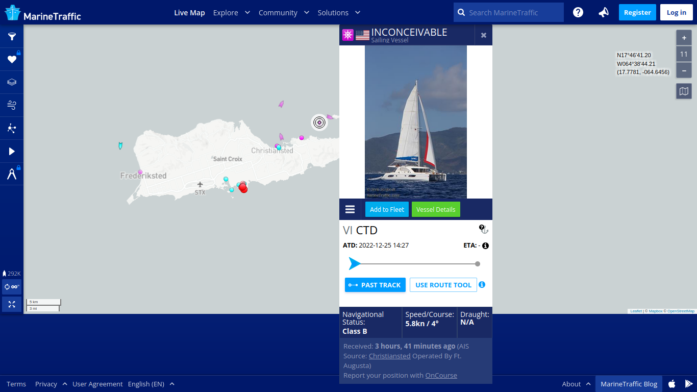This screenshot has width=697, height=392.
Task: Click the route tool info icon
Action: pos(482,285)
